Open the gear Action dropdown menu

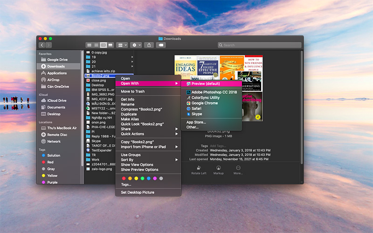136,45
